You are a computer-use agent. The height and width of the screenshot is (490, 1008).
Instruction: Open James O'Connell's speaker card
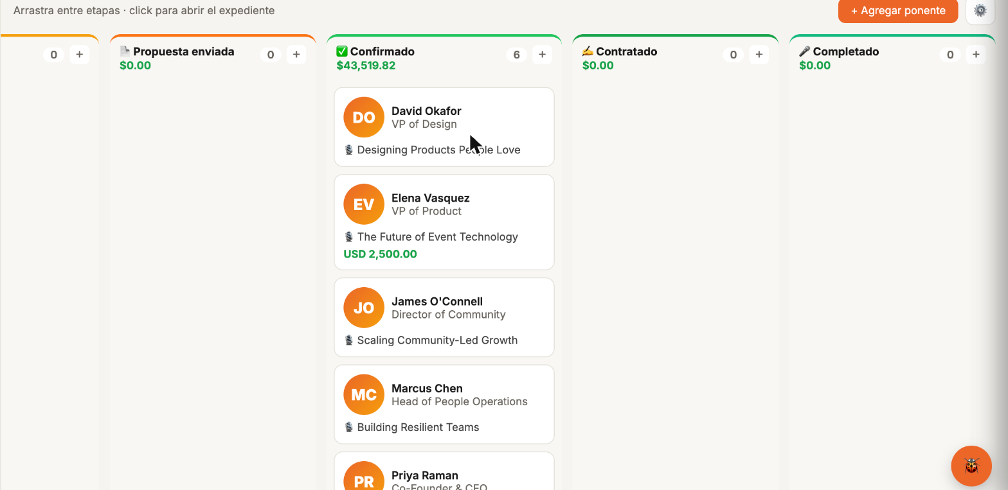pyautogui.click(x=444, y=317)
